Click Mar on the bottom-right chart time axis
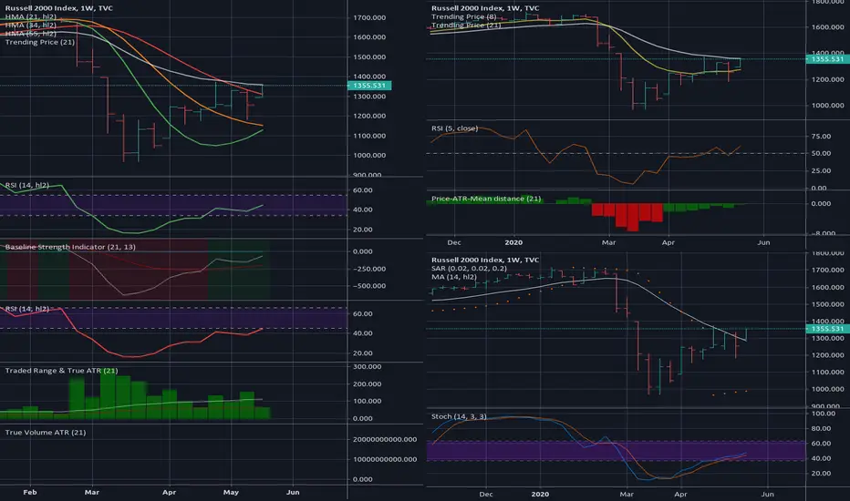Image resolution: width=850 pixels, height=501 pixels. click(x=627, y=494)
